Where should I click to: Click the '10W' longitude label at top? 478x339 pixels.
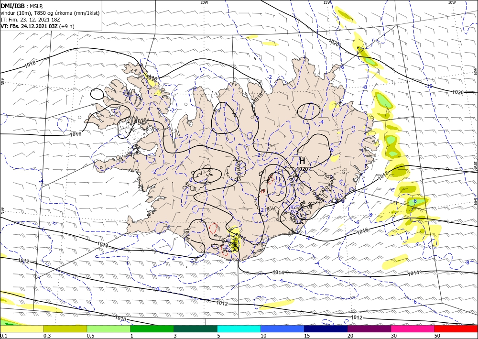[452, 2]
